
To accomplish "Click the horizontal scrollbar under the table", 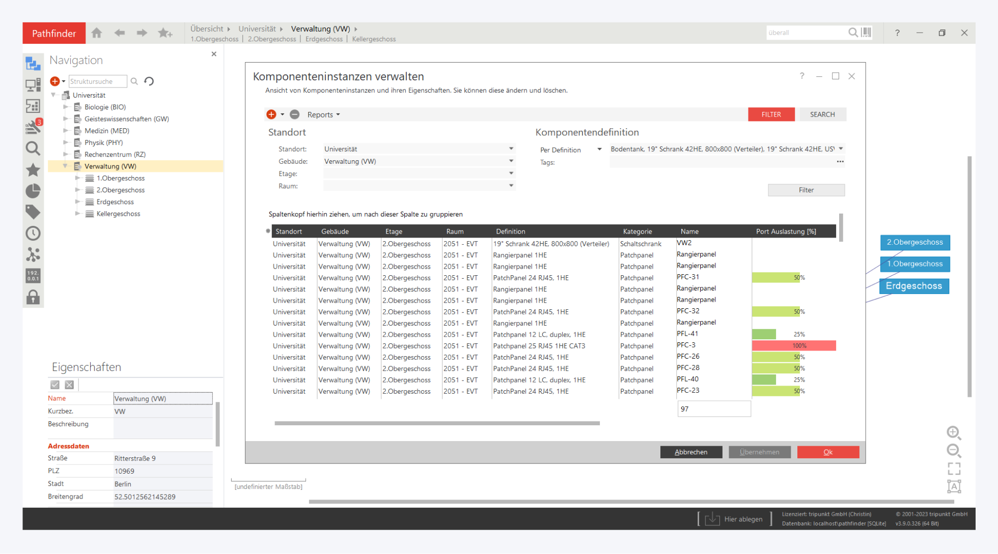I will 437,423.
